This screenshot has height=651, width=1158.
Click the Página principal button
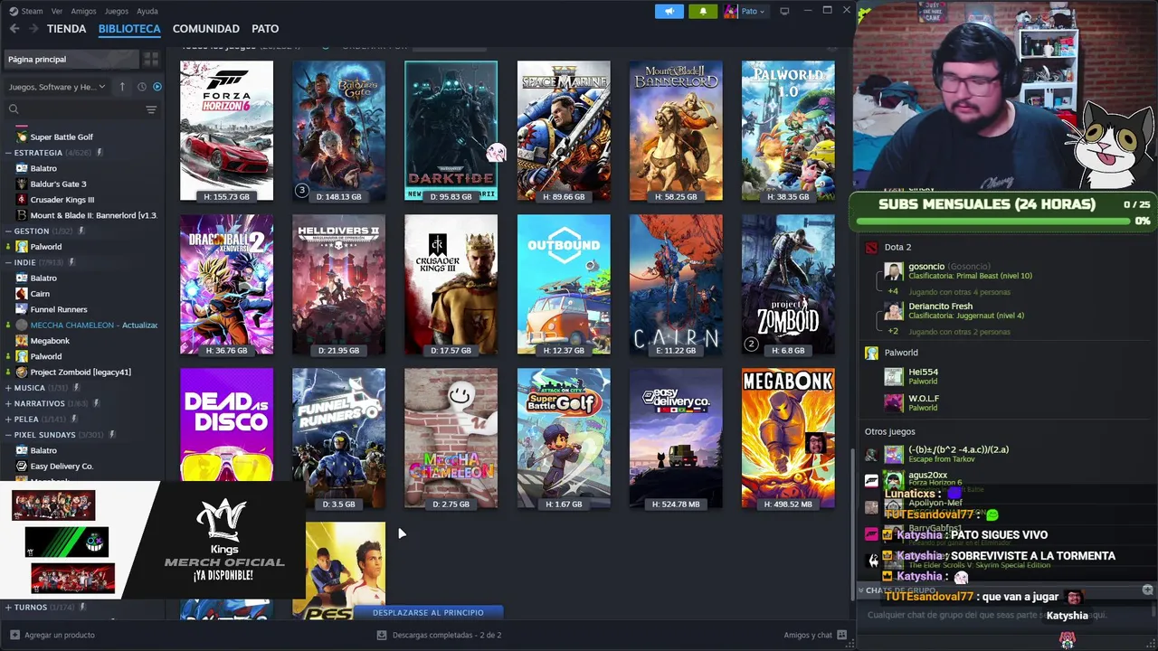(71, 59)
